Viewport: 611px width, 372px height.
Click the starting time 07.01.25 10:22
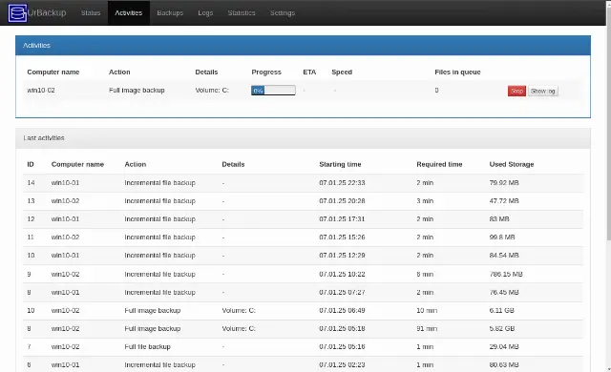pos(342,275)
